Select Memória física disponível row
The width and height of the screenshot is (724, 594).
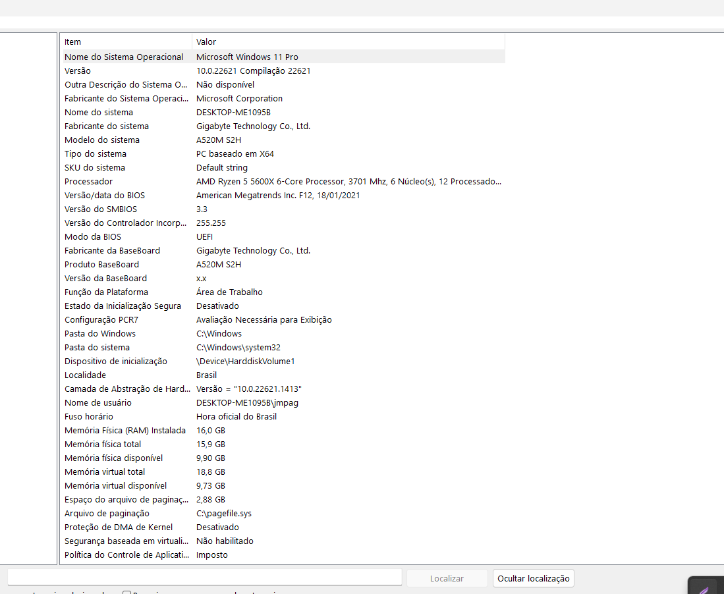(x=283, y=458)
